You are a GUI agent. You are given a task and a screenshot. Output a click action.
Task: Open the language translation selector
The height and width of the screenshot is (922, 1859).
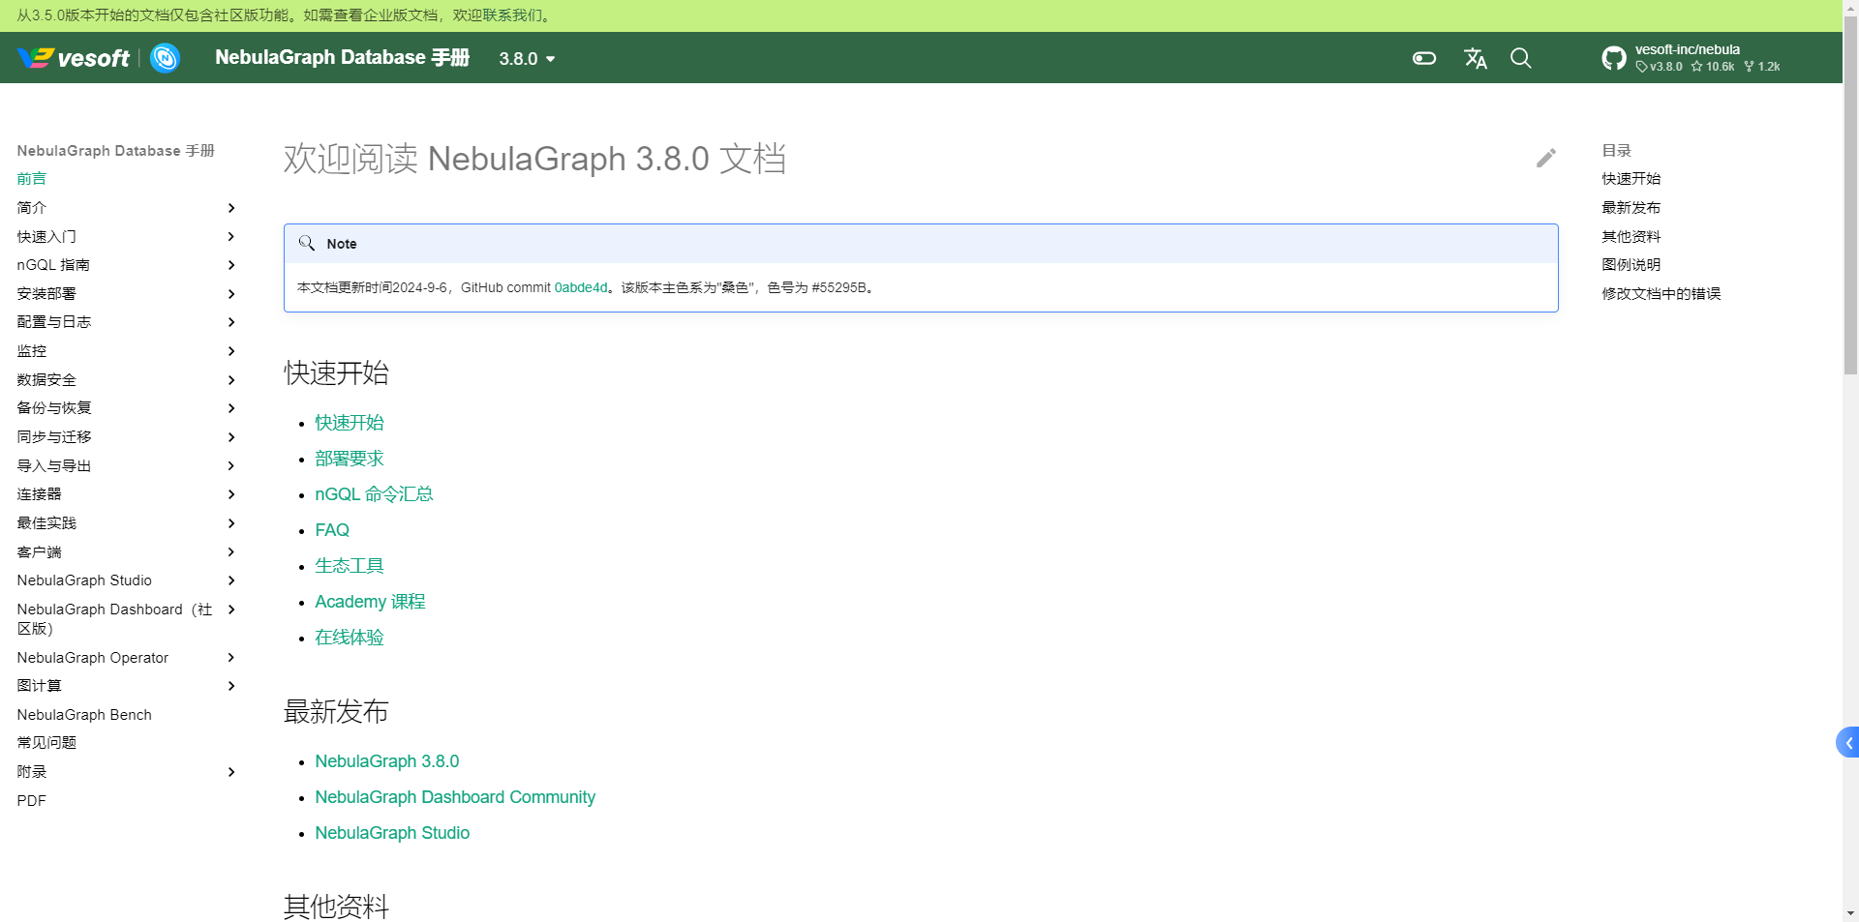(x=1476, y=58)
